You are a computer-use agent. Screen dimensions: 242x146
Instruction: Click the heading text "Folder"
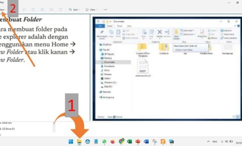(x=33, y=20)
